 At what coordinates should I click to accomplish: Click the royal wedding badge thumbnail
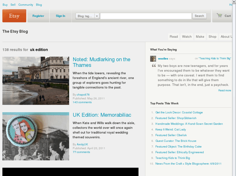click(36, 136)
